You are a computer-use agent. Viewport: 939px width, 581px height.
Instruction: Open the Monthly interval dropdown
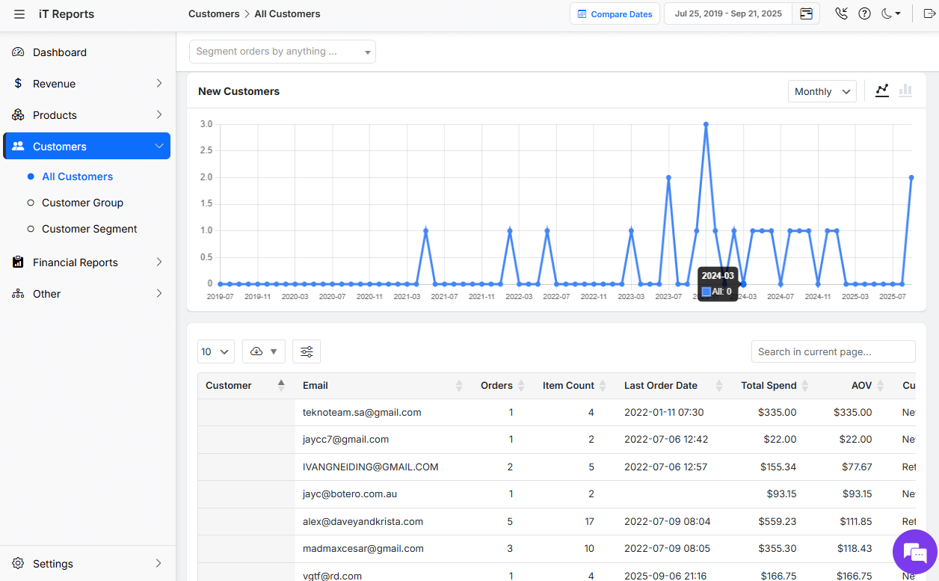pyautogui.click(x=822, y=91)
